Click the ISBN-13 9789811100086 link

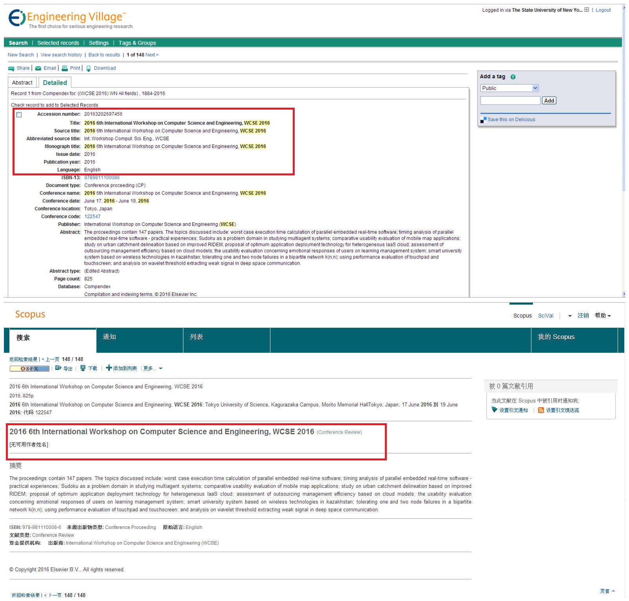coord(102,178)
